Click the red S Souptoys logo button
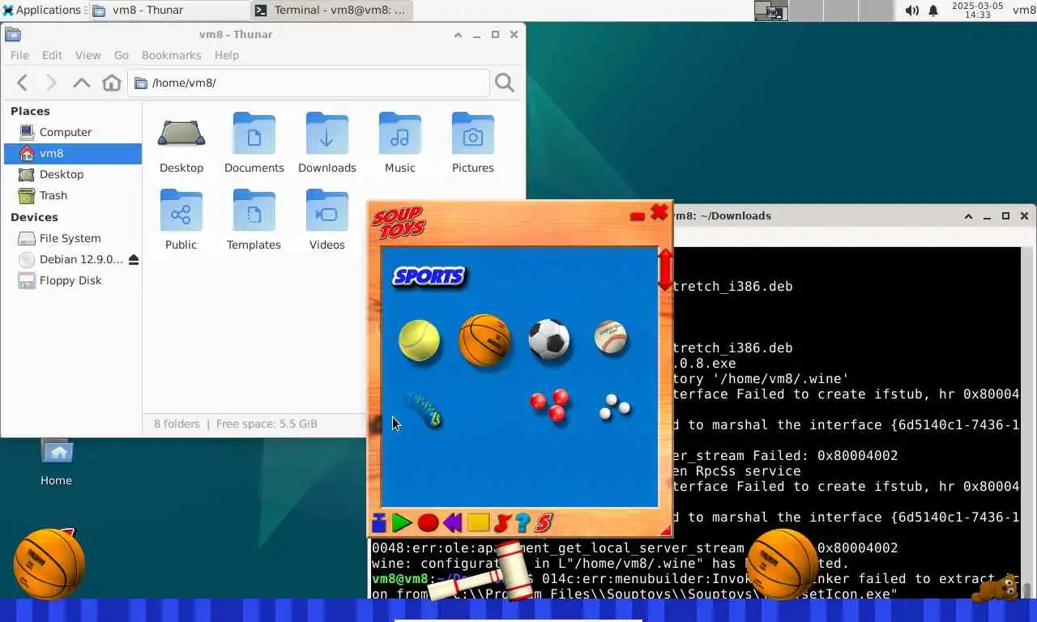The height and width of the screenshot is (622, 1037). pyautogui.click(x=544, y=523)
